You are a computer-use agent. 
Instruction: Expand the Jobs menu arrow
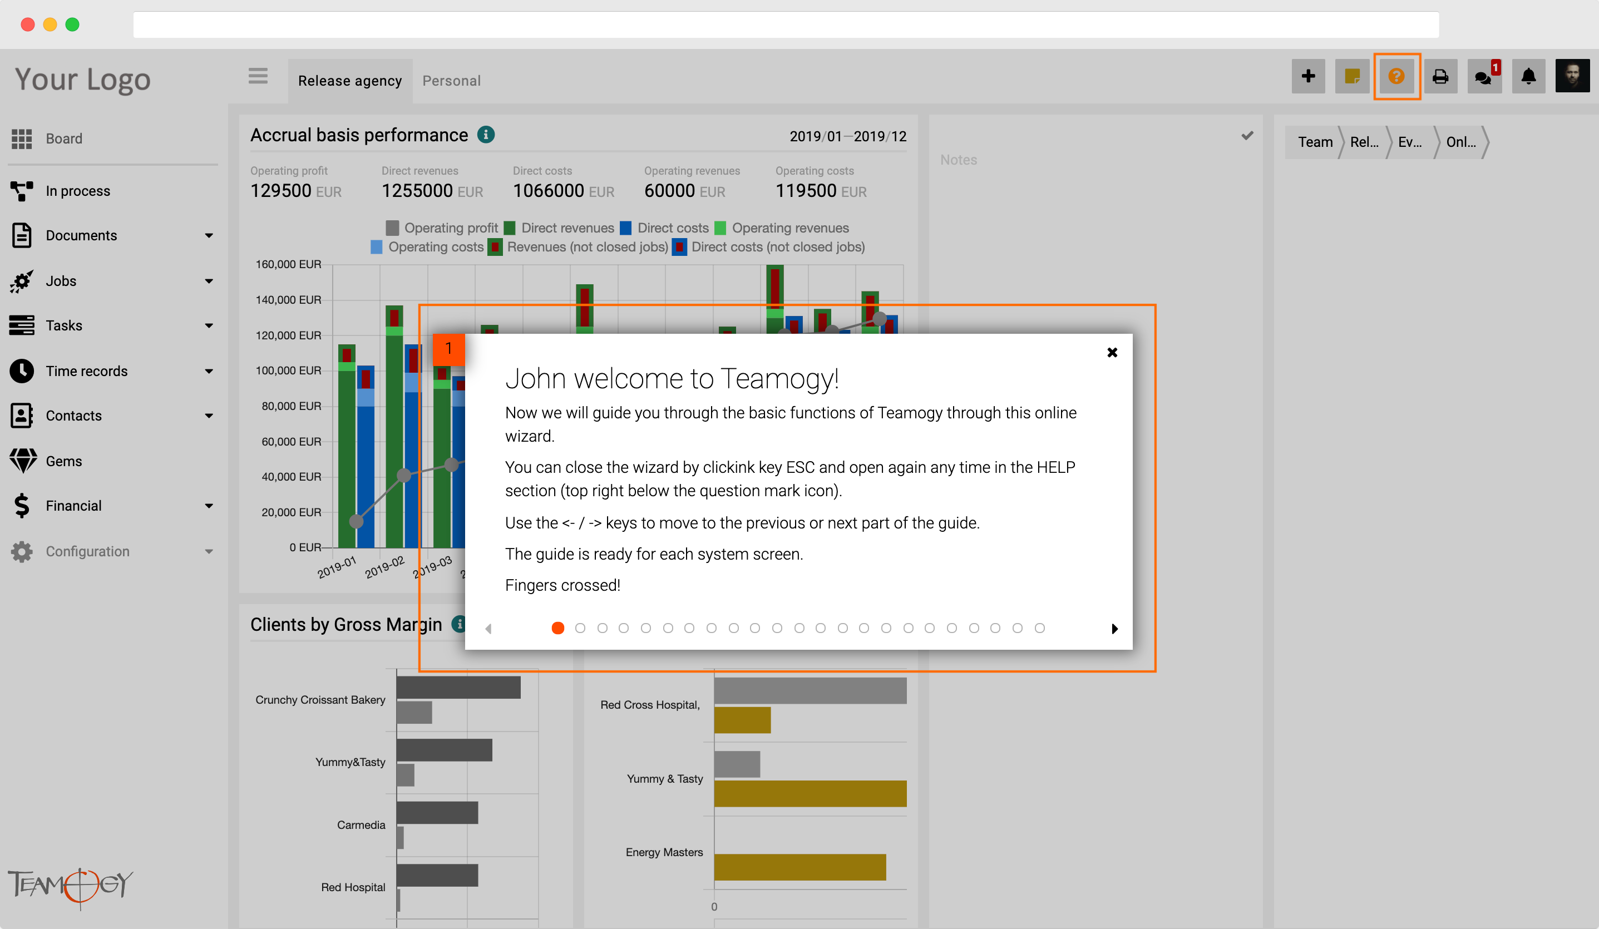(209, 281)
